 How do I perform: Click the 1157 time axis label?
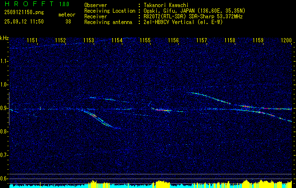click(201, 40)
